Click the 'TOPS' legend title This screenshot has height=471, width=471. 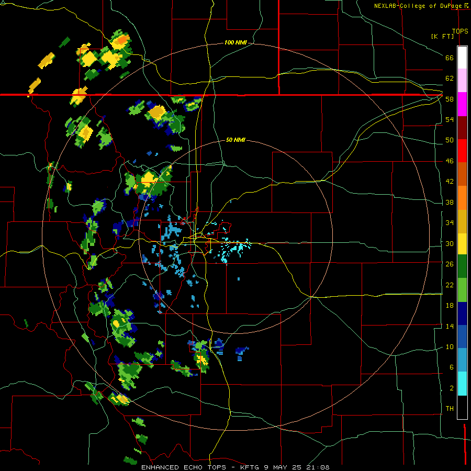point(460,31)
